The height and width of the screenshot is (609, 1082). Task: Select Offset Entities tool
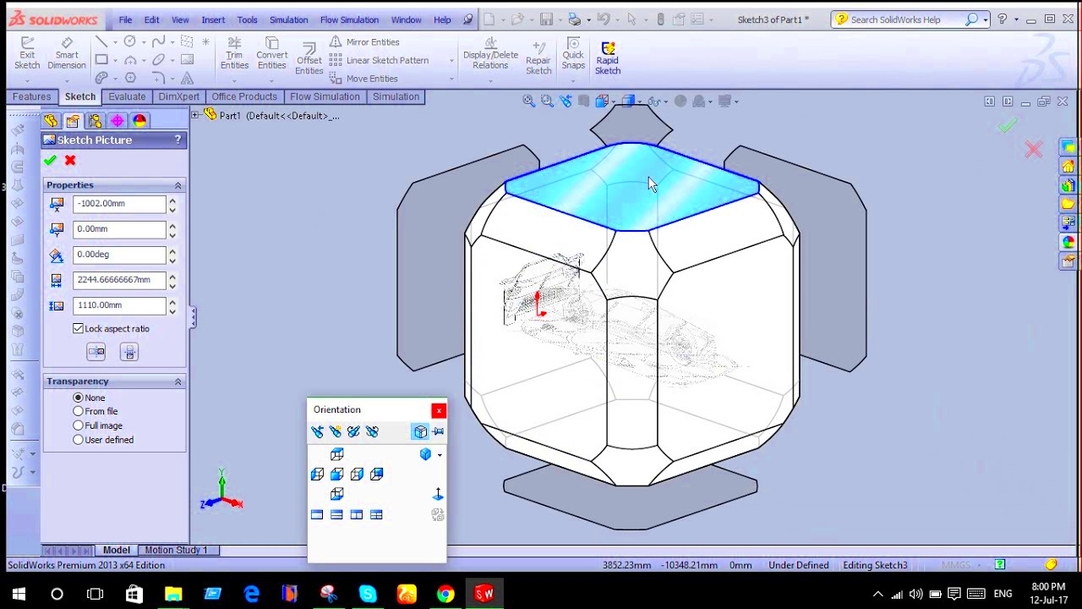[x=309, y=59]
